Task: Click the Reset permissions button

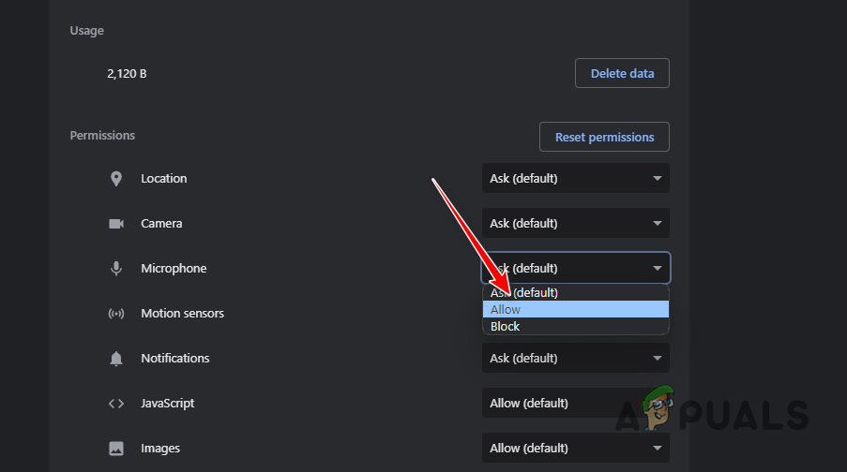Action: [x=604, y=137]
